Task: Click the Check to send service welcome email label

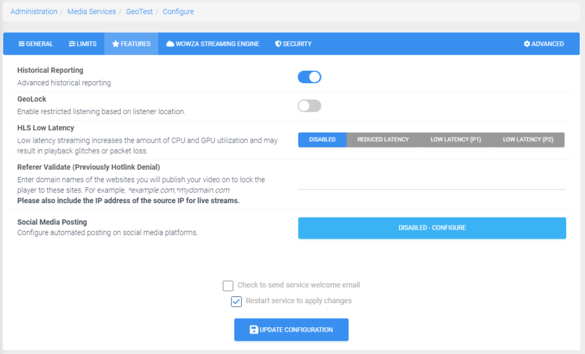Action: coord(299,285)
